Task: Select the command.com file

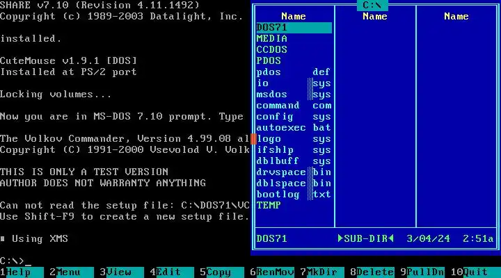Action: [294, 106]
